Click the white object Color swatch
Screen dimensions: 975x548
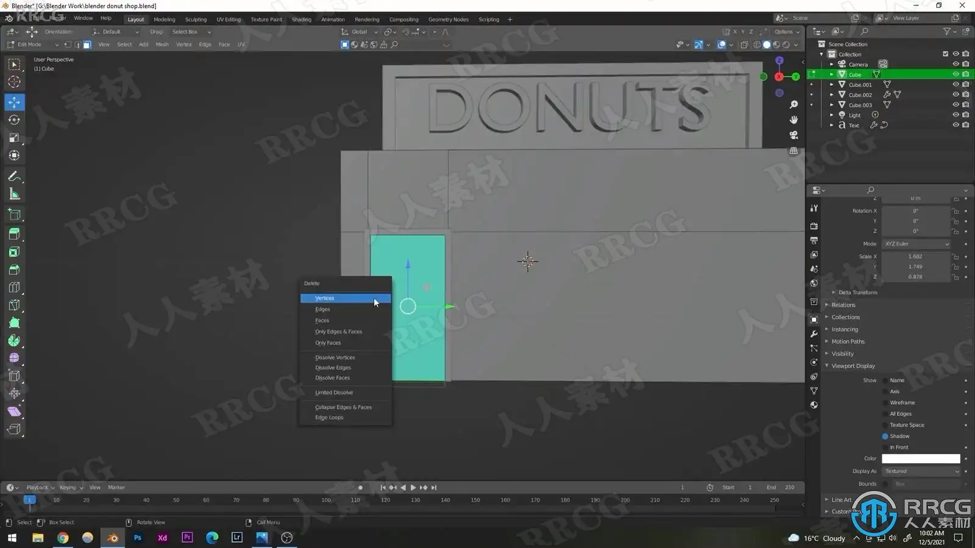click(x=921, y=458)
